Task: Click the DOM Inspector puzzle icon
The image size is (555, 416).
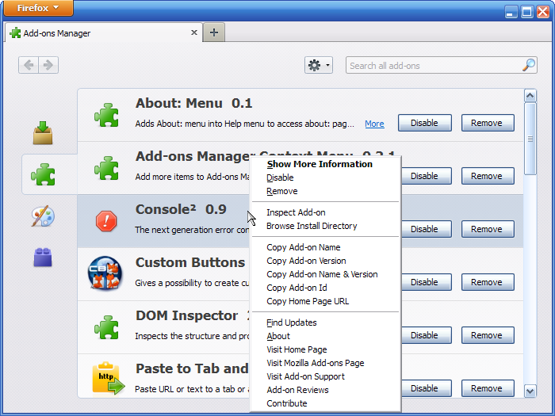Action: pos(106,327)
